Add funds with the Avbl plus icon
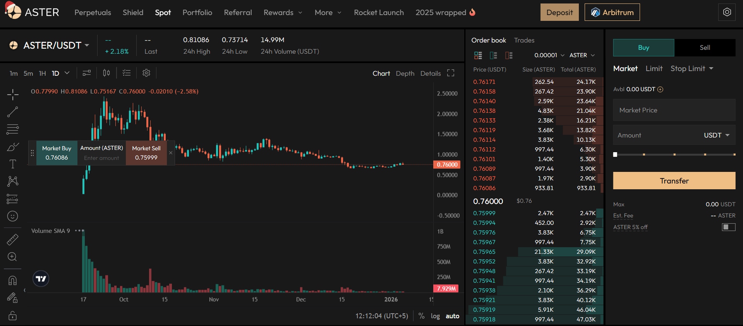743x326 pixels. [661, 89]
